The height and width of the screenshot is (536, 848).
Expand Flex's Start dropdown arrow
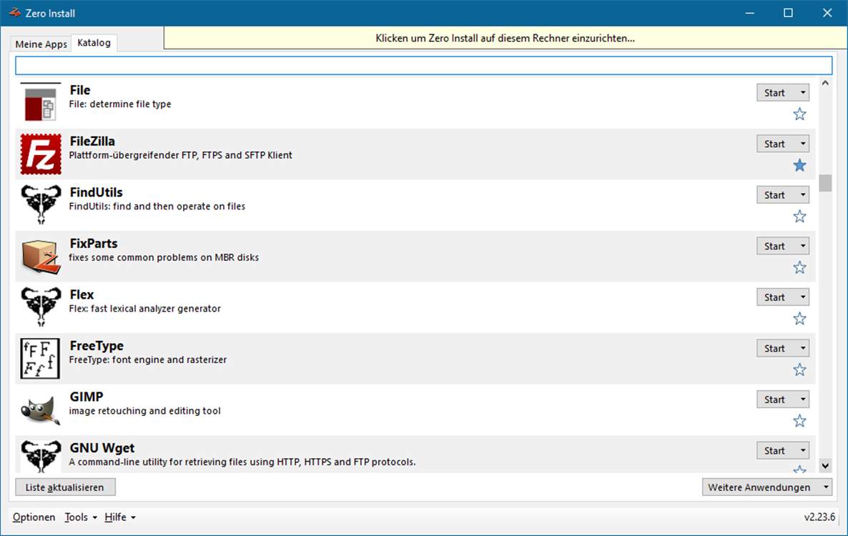click(803, 297)
